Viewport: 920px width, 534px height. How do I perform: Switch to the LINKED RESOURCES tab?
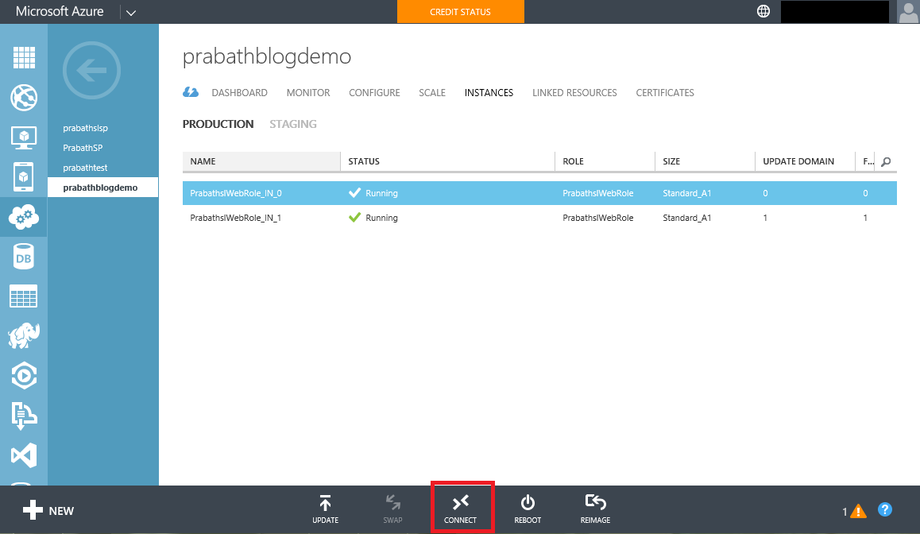574,93
